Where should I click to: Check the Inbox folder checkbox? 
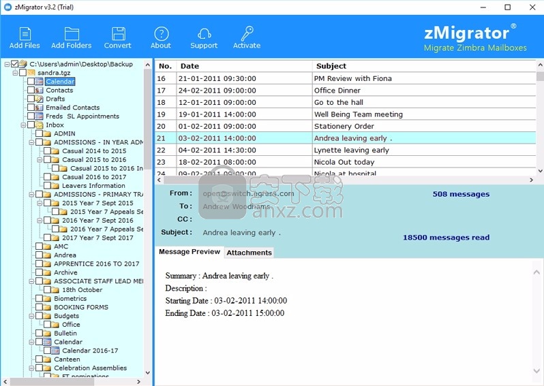coord(31,125)
